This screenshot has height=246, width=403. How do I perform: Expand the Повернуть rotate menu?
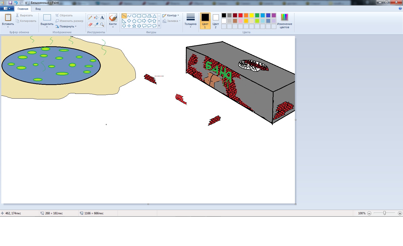tap(66, 26)
